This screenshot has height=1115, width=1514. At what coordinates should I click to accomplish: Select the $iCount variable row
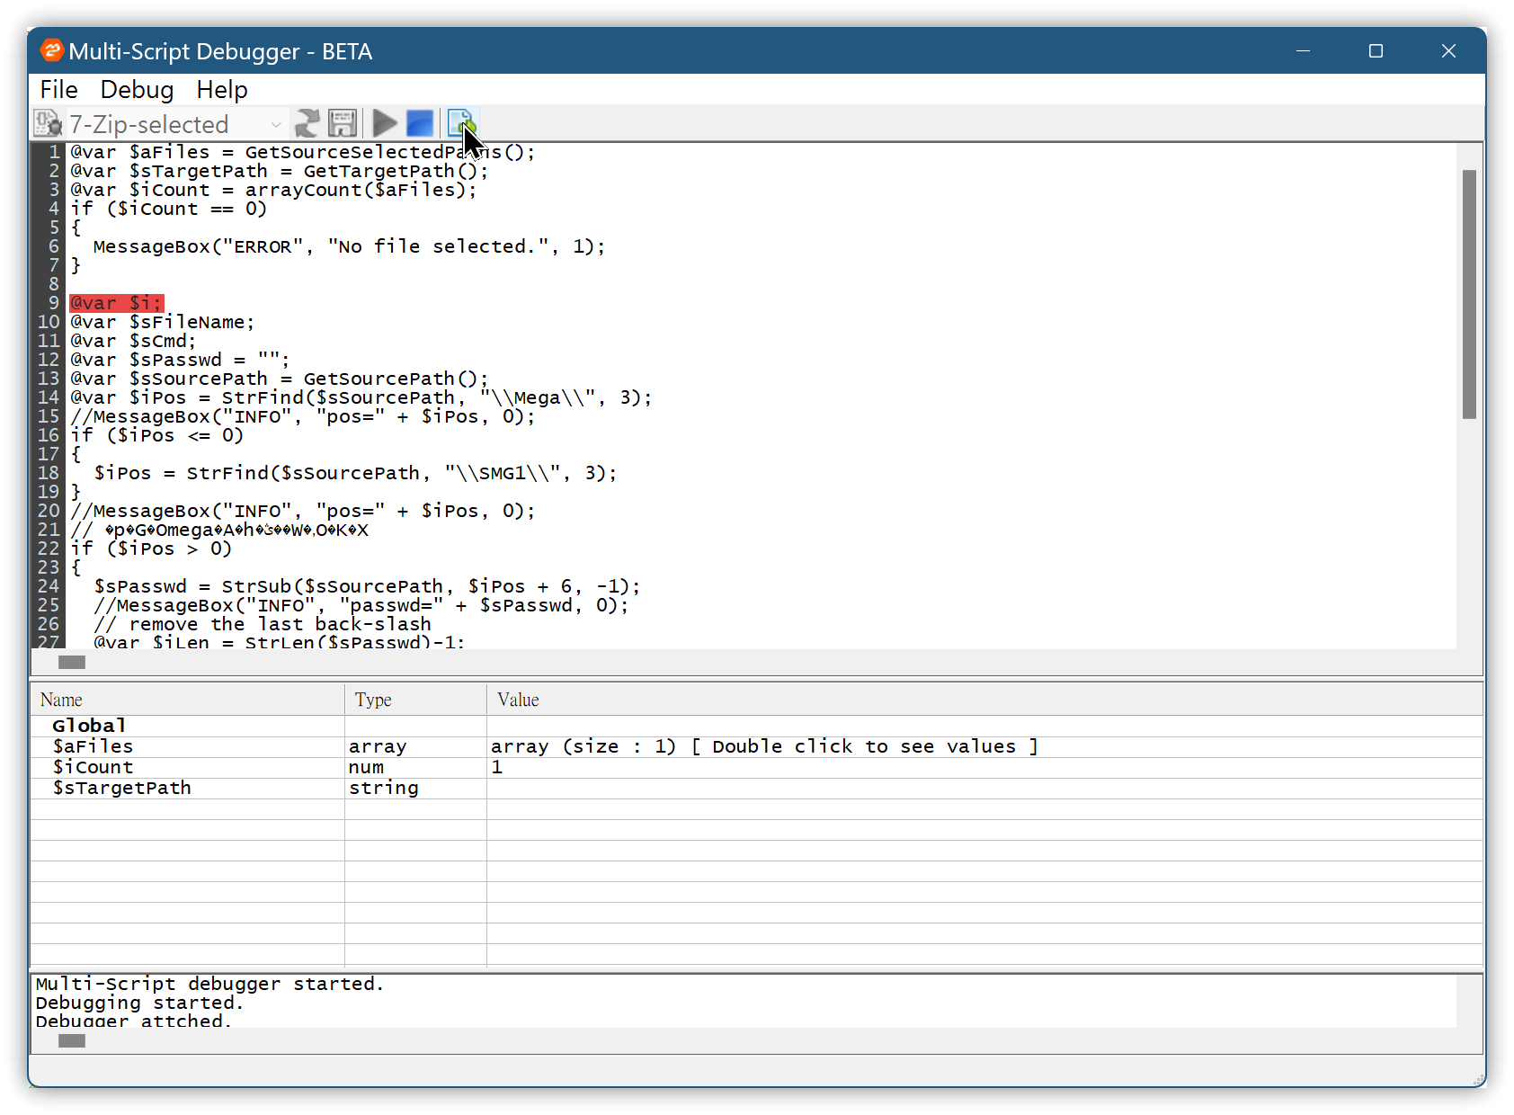coord(756,767)
